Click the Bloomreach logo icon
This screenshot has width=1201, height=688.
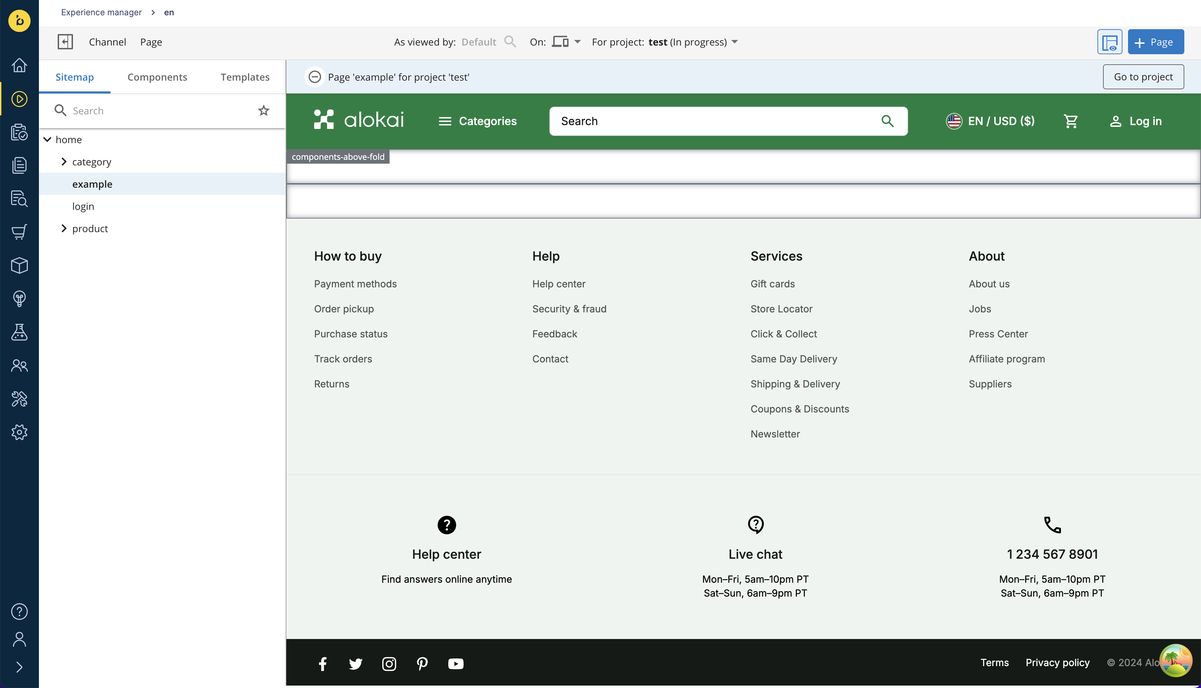click(19, 21)
